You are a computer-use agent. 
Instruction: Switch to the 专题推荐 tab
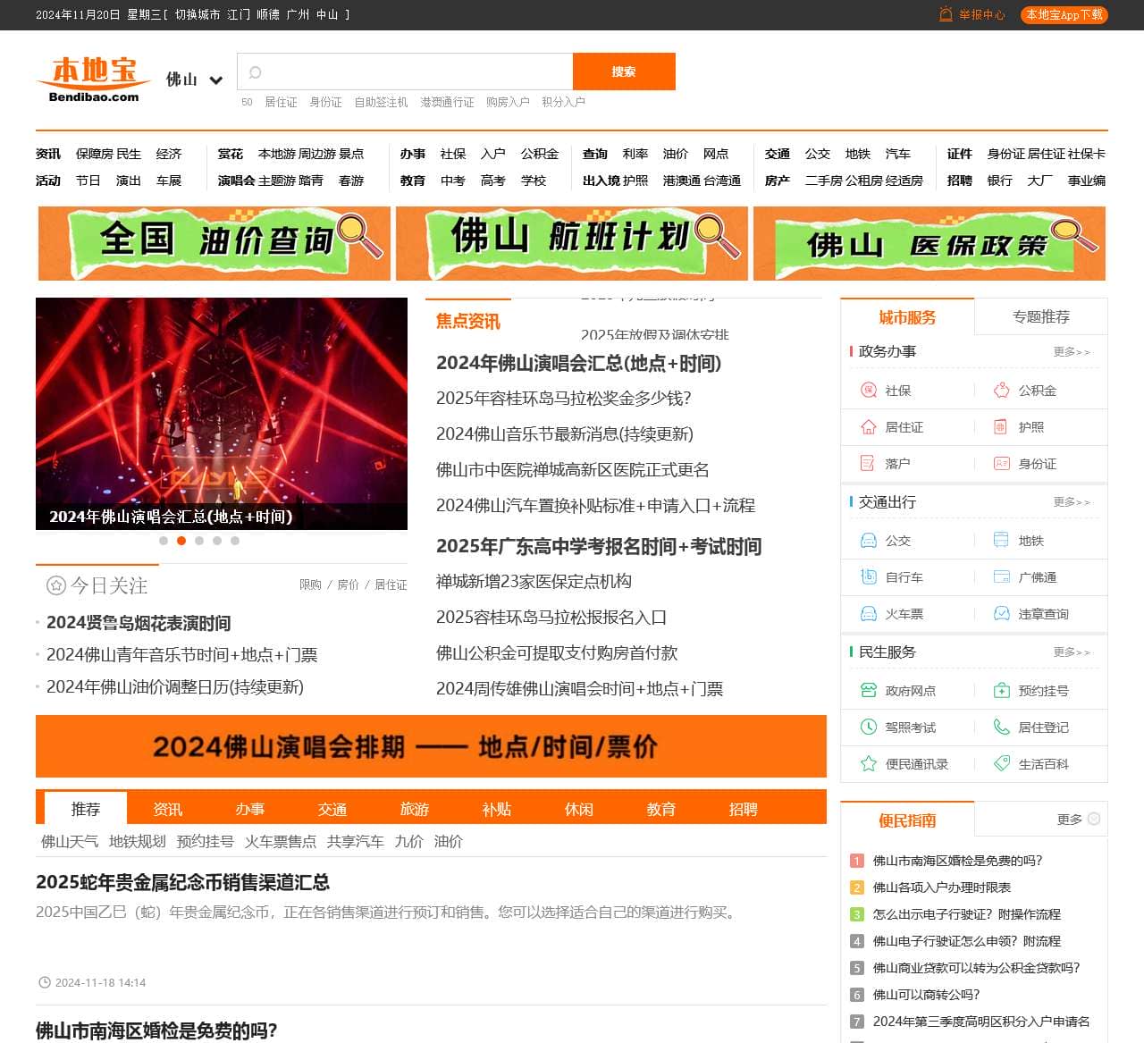(1040, 317)
